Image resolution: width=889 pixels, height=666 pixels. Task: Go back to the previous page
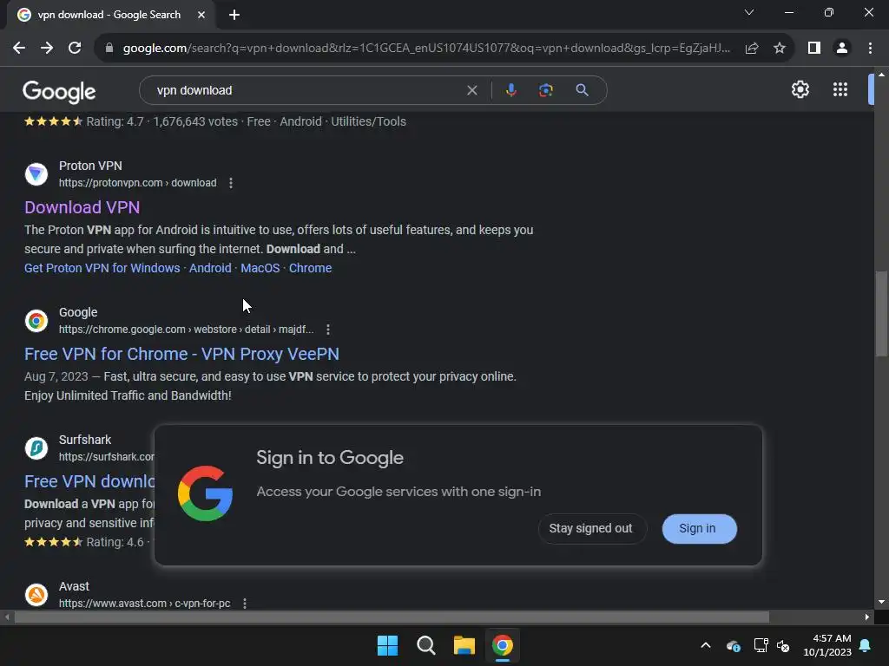tap(19, 49)
